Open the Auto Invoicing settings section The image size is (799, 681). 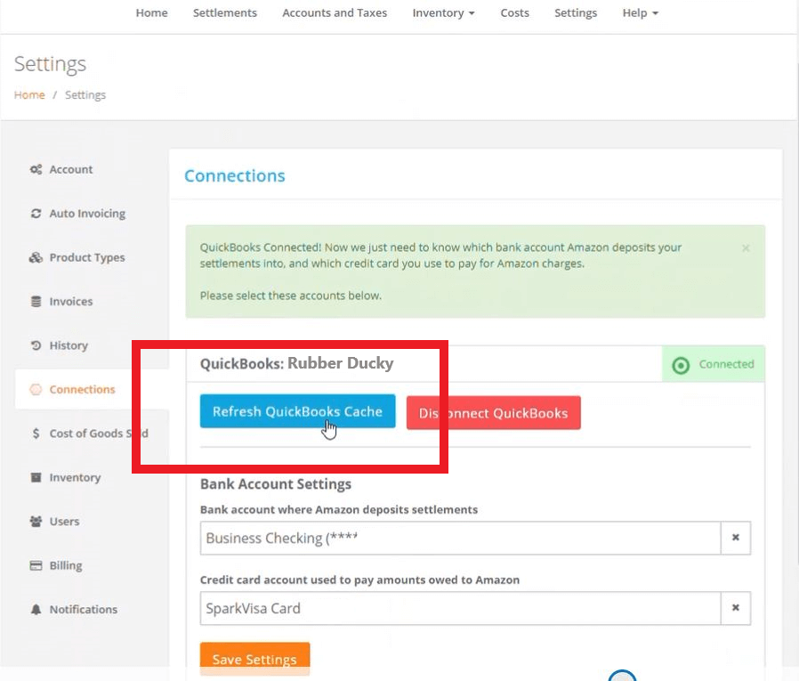tap(87, 214)
